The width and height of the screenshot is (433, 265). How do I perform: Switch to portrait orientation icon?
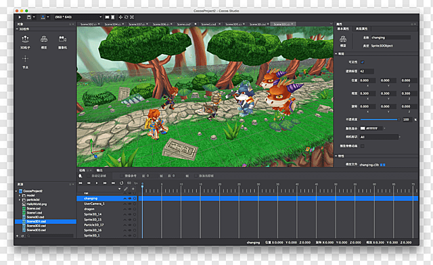[113, 17]
